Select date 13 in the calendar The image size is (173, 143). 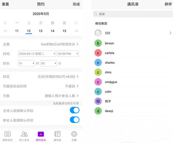coord(41,31)
